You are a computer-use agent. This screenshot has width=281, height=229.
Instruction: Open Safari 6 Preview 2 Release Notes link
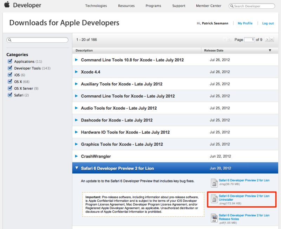pos(244,217)
